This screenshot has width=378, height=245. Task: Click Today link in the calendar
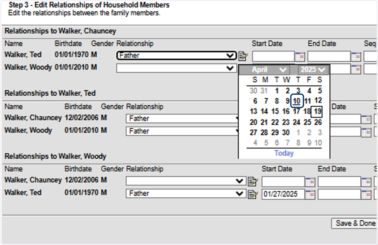click(284, 153)
